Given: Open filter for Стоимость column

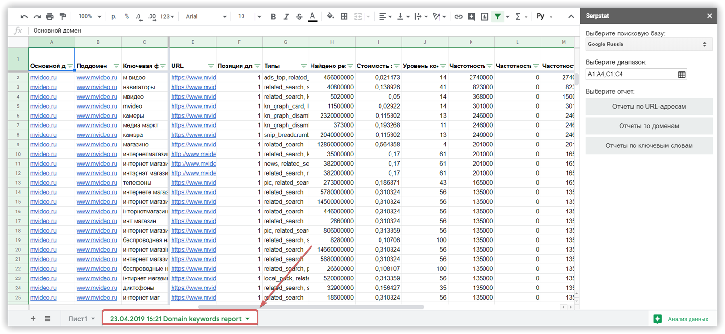Looking at the screenshot, I should click(397, 66).
